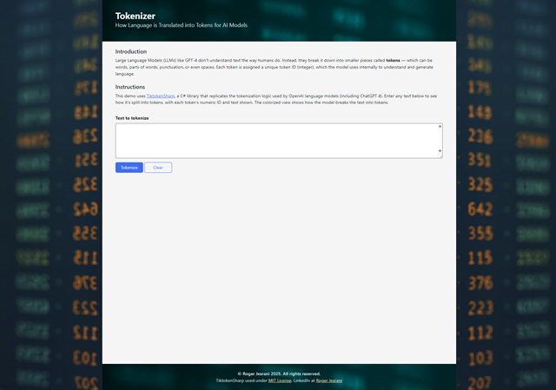Click the blue Tokenize button
This screenshot has width=556, height=390.
[x=129, y=167]
